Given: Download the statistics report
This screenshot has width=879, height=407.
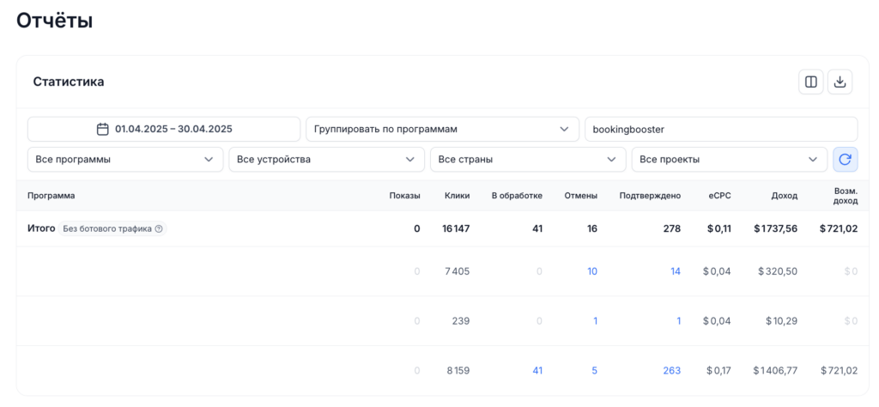Looking at the screenshot, I should [840, 82].
